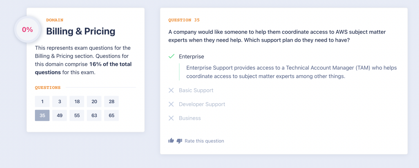Screen dimensions: 419x168
Task: Go to question 55
Action: pyautogui.click(x=77, y=115)
